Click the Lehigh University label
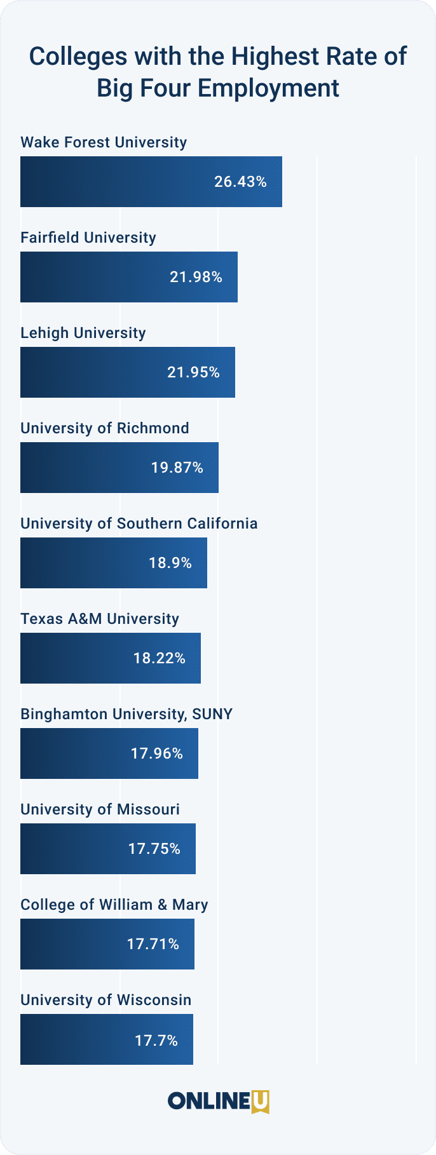436x1155 pixels. [83, 333]
